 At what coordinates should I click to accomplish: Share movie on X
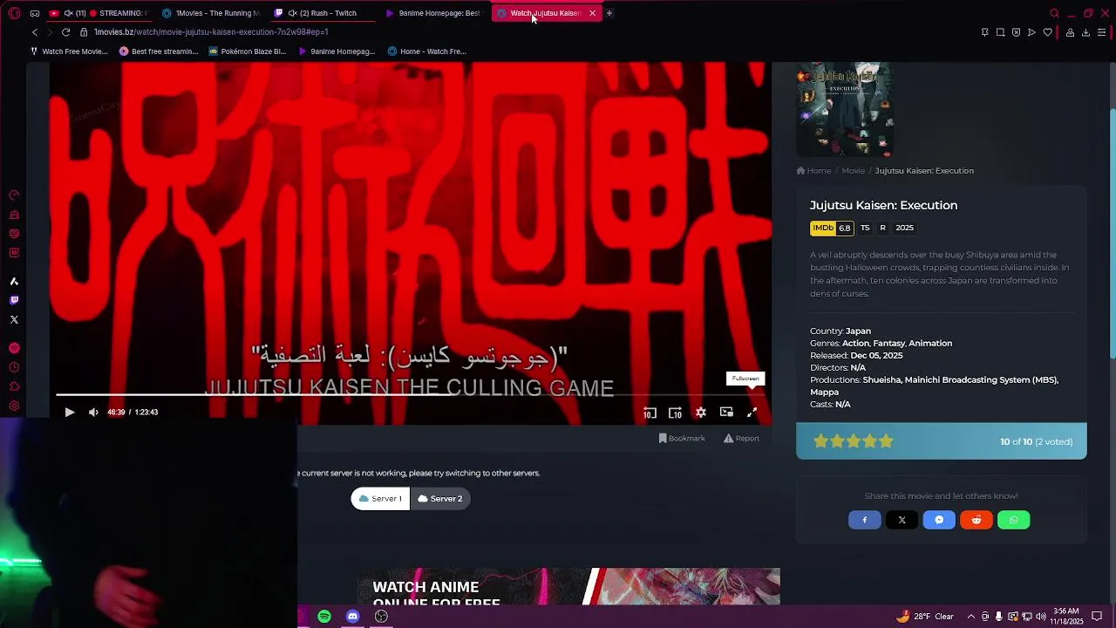pos(902,521)
